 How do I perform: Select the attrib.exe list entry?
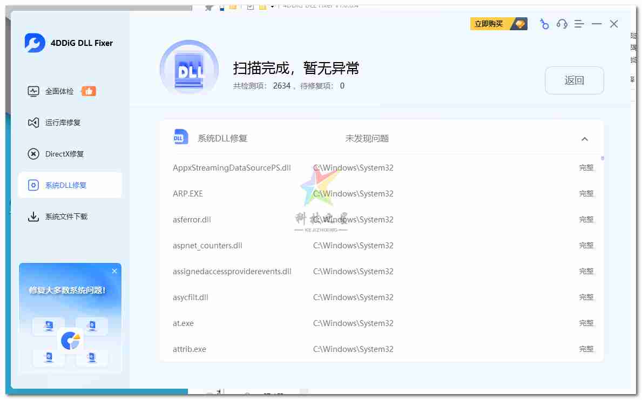(x=190, y=349)
